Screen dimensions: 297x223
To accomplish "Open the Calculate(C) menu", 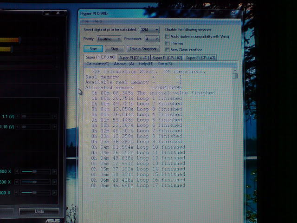I will [98, 64].
